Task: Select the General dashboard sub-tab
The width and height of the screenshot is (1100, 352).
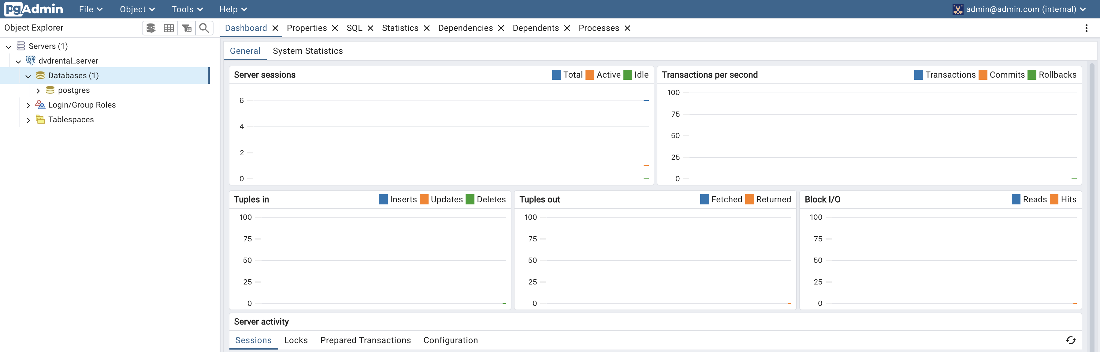Action: [x=245, y=51]
